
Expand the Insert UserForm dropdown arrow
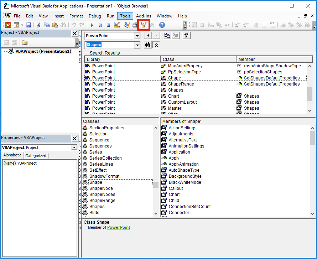[x=22, y=25]
